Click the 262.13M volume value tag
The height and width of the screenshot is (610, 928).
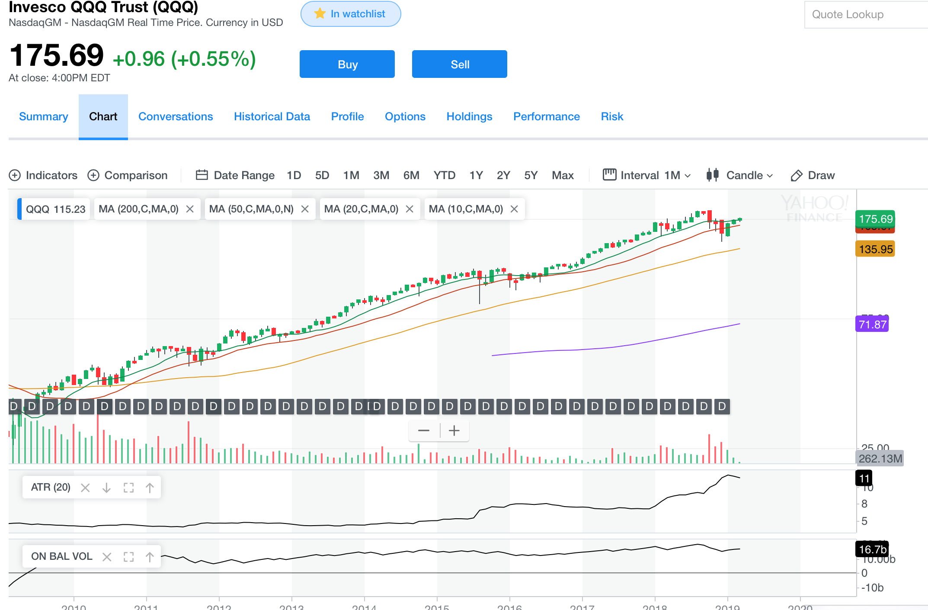880,459
